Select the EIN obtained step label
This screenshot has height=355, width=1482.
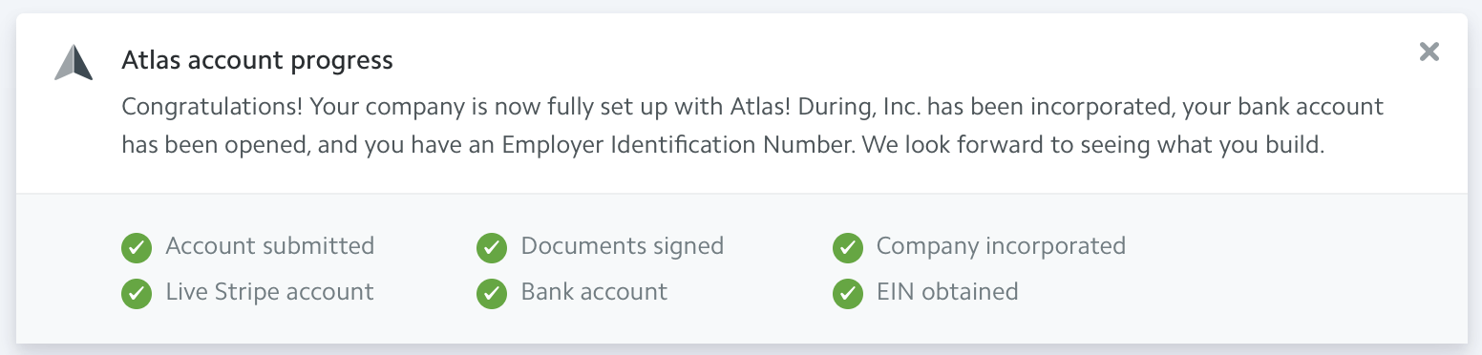[947, 292]
